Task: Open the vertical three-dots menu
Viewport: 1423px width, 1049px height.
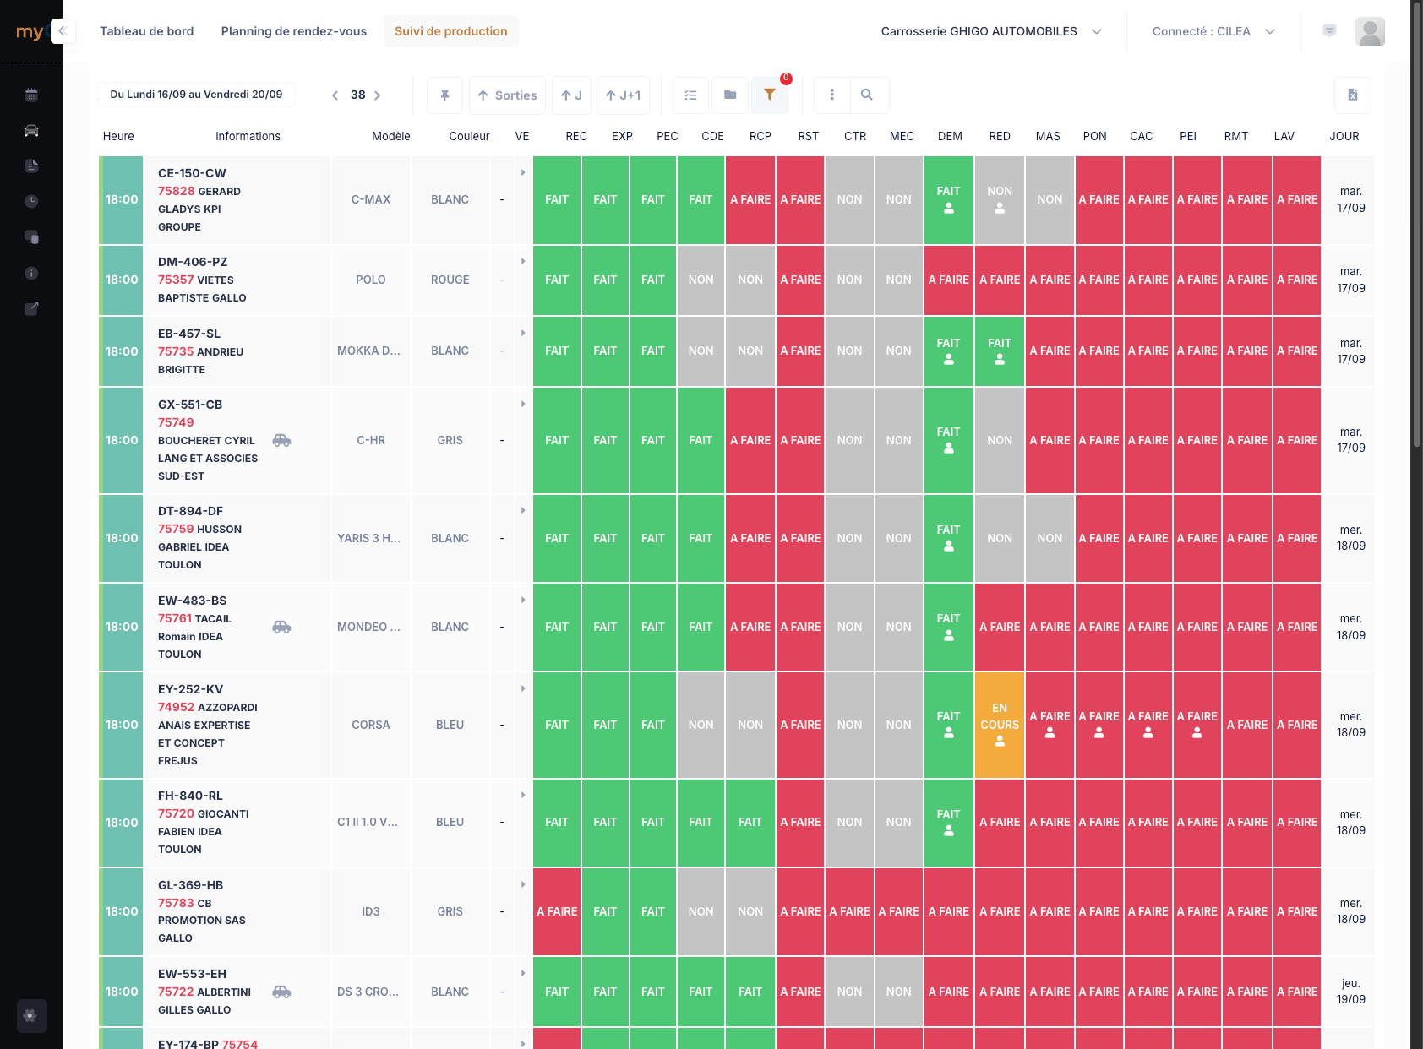Action: tap(832, 95)
